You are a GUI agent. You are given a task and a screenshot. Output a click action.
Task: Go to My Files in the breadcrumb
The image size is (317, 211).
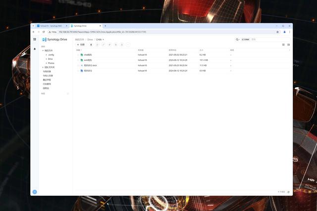79,40
